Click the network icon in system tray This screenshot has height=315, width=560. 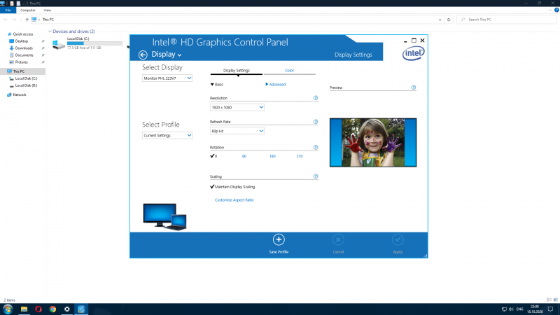pyautogui.click(x=504, y=309)
